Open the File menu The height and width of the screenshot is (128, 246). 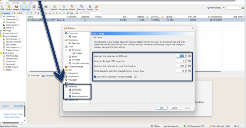[x=2, y=3]
